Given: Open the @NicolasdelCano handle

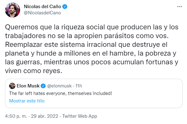Looking at the screenshot, I should pyautogui.click(x=42, y=13).
